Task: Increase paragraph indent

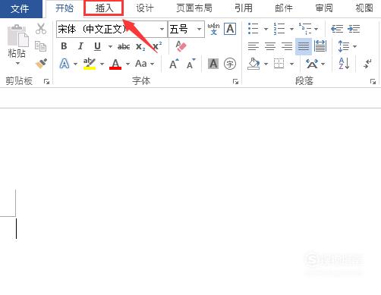Action: [354, 29]
